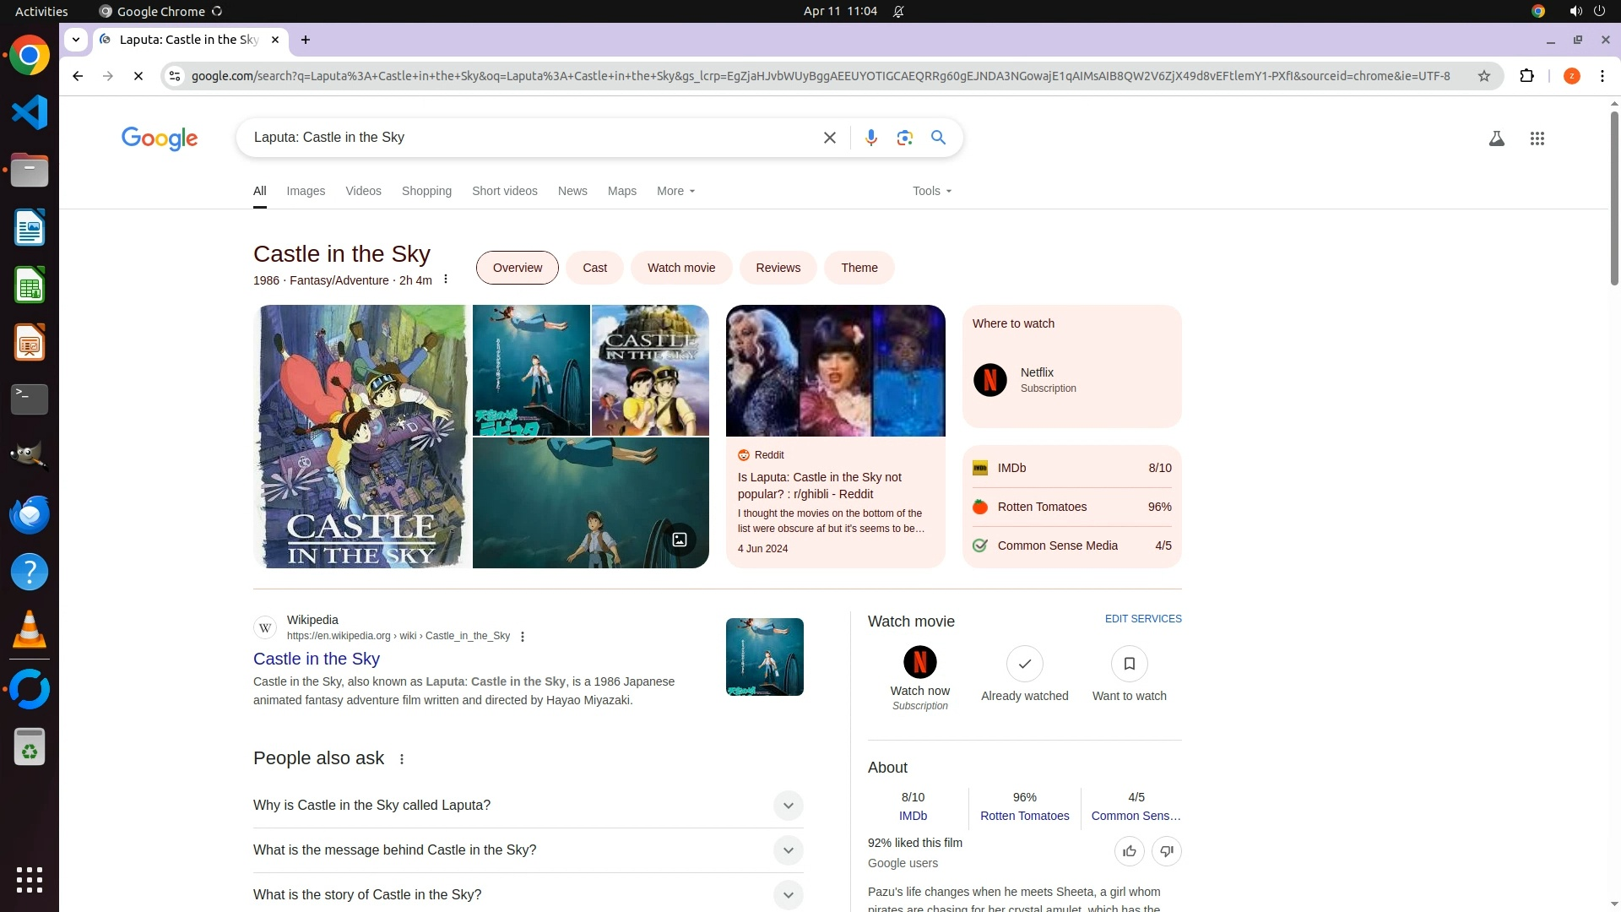Screen dimensions: 1621x912
Task: Open Search Labs flask icon
Action: point(1496,138)
